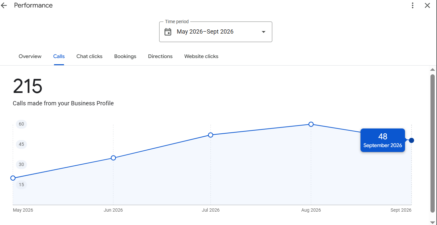Select the May 2026–Sept 2026 time period field
The height and width of the screenshot is (225, 437).
pos(216,32)
